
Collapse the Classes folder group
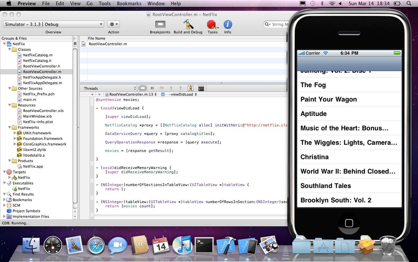[x=9, y=50]
